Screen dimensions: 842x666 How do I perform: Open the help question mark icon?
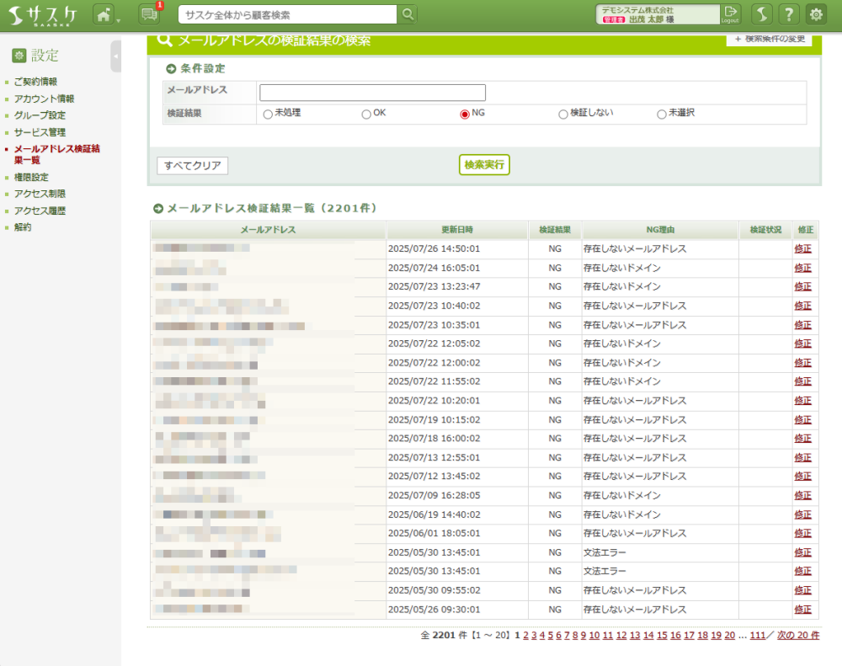tap(788, 14)
